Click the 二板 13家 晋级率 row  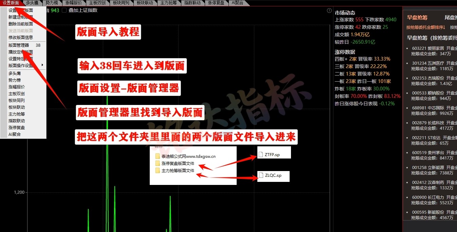pos(363,74)
